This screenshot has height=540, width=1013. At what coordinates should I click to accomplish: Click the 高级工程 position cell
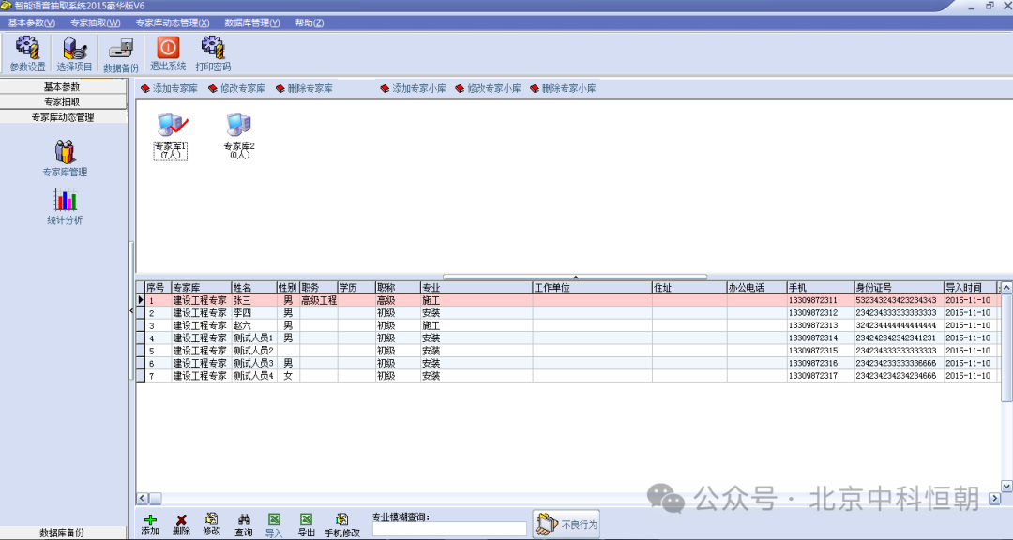319,300
